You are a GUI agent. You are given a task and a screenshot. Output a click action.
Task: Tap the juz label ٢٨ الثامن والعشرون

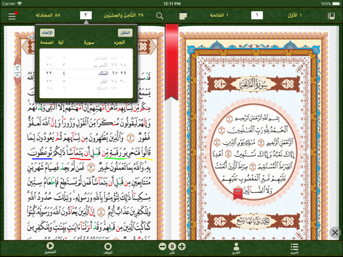click(x=124, y=16)
